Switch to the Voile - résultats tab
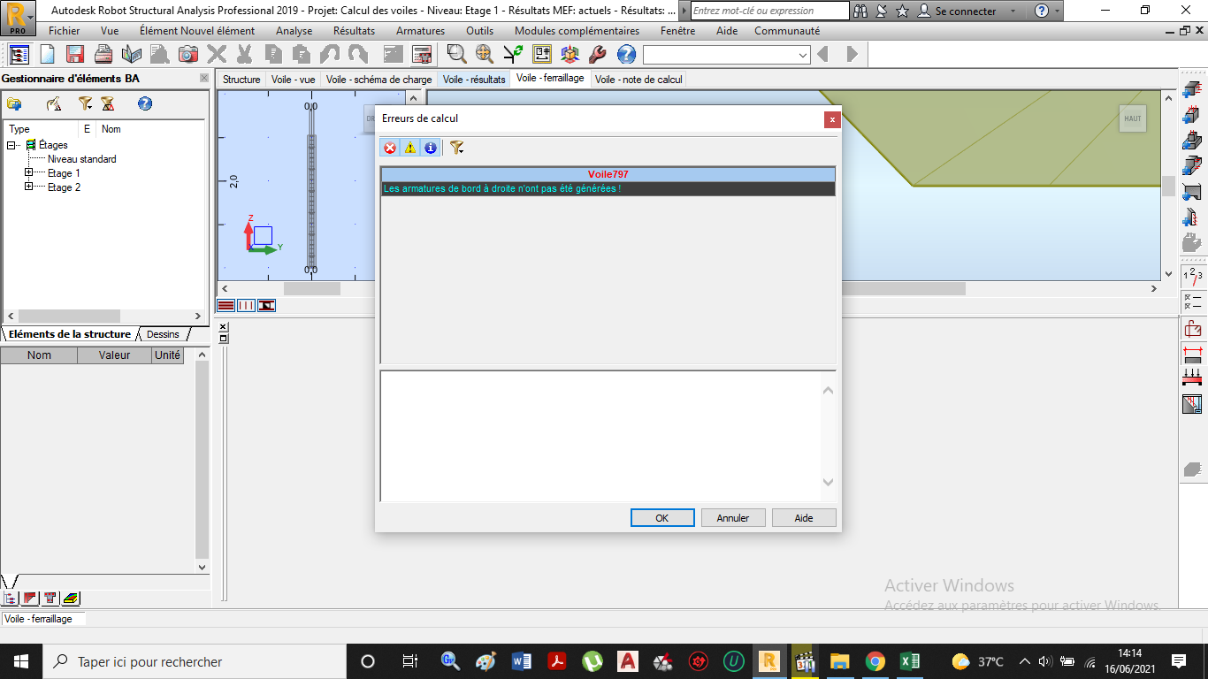 [474, 80]
